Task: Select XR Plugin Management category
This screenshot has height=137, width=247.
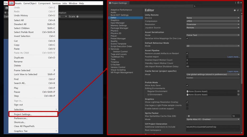Action: [x=122, y=72]
